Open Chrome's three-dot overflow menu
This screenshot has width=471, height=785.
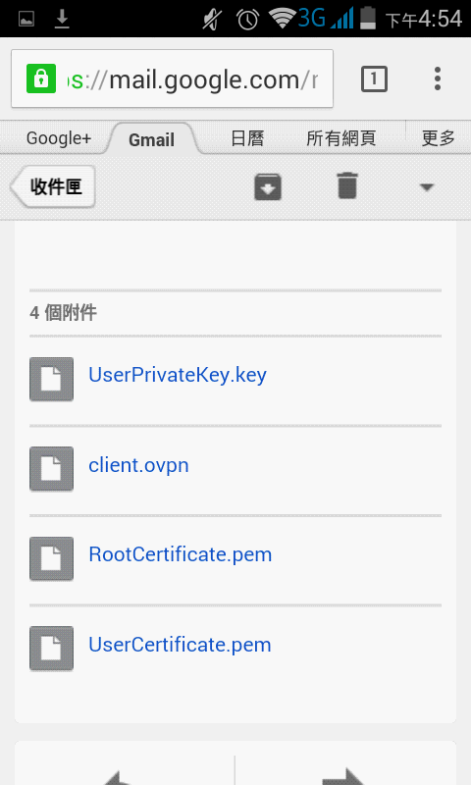[x=438, y=78]
